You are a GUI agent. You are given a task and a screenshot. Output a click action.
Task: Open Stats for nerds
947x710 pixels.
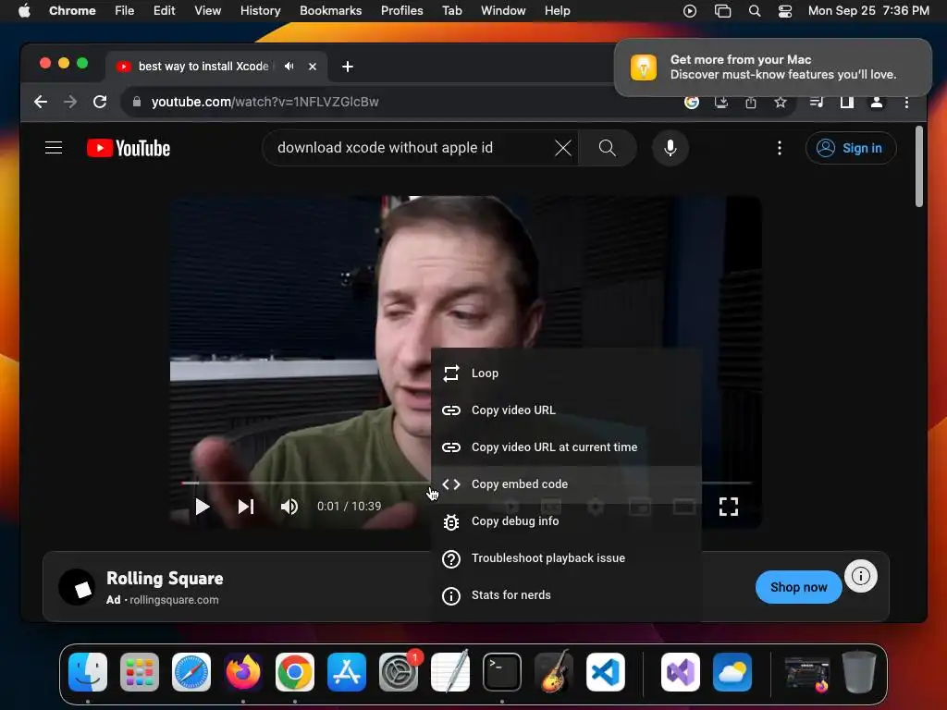(566, 595)
